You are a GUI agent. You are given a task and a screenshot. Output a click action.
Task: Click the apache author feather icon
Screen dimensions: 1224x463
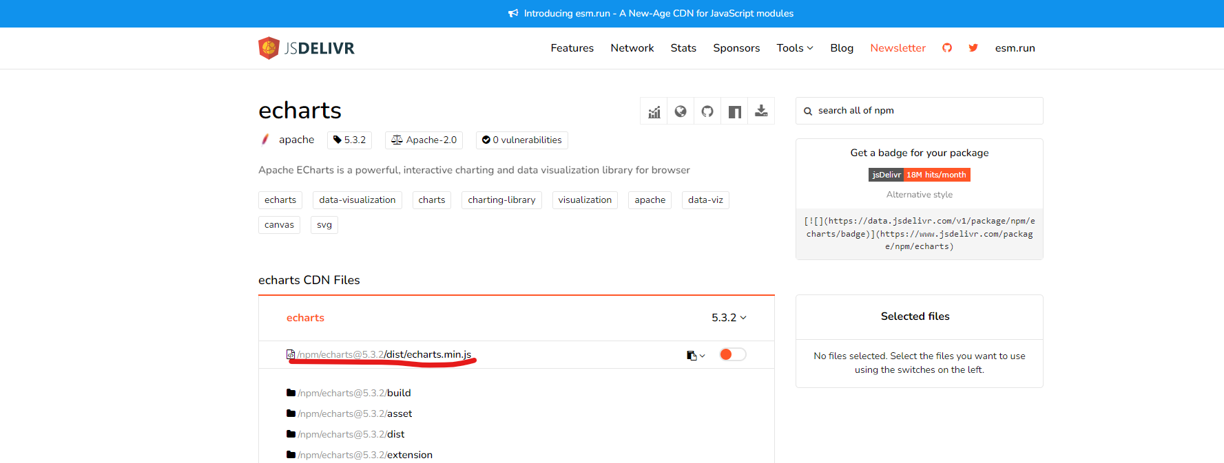coord(265,140)
